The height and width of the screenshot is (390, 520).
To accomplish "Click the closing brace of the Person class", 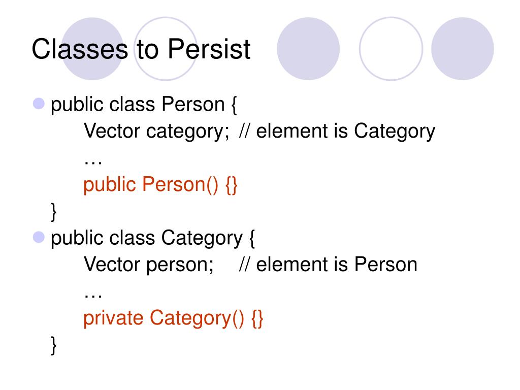I will 54,212.
